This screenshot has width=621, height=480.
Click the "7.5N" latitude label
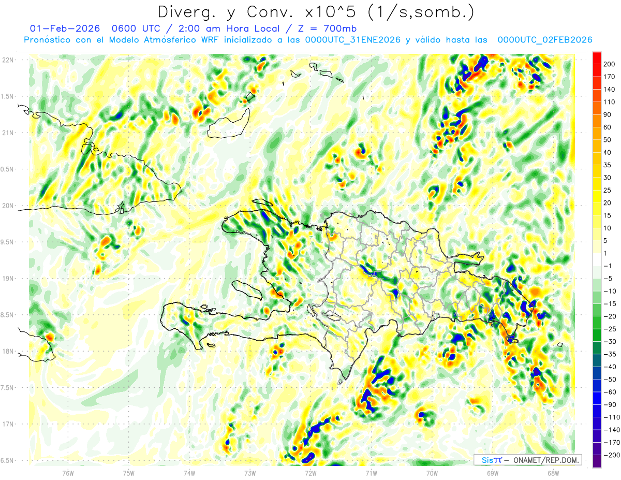[7, 388]
